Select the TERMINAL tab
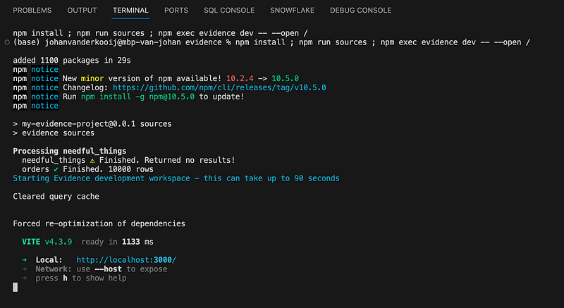This screenshot has width=564, height=308. pyautogui.click(x=130, y=11)
